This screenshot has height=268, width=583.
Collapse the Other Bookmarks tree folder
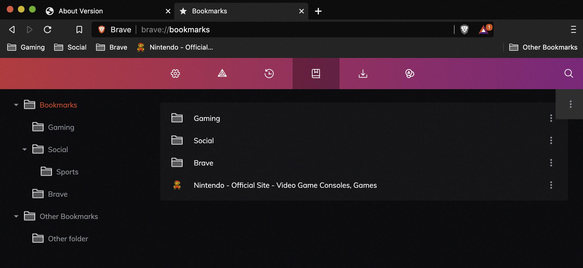16,216
